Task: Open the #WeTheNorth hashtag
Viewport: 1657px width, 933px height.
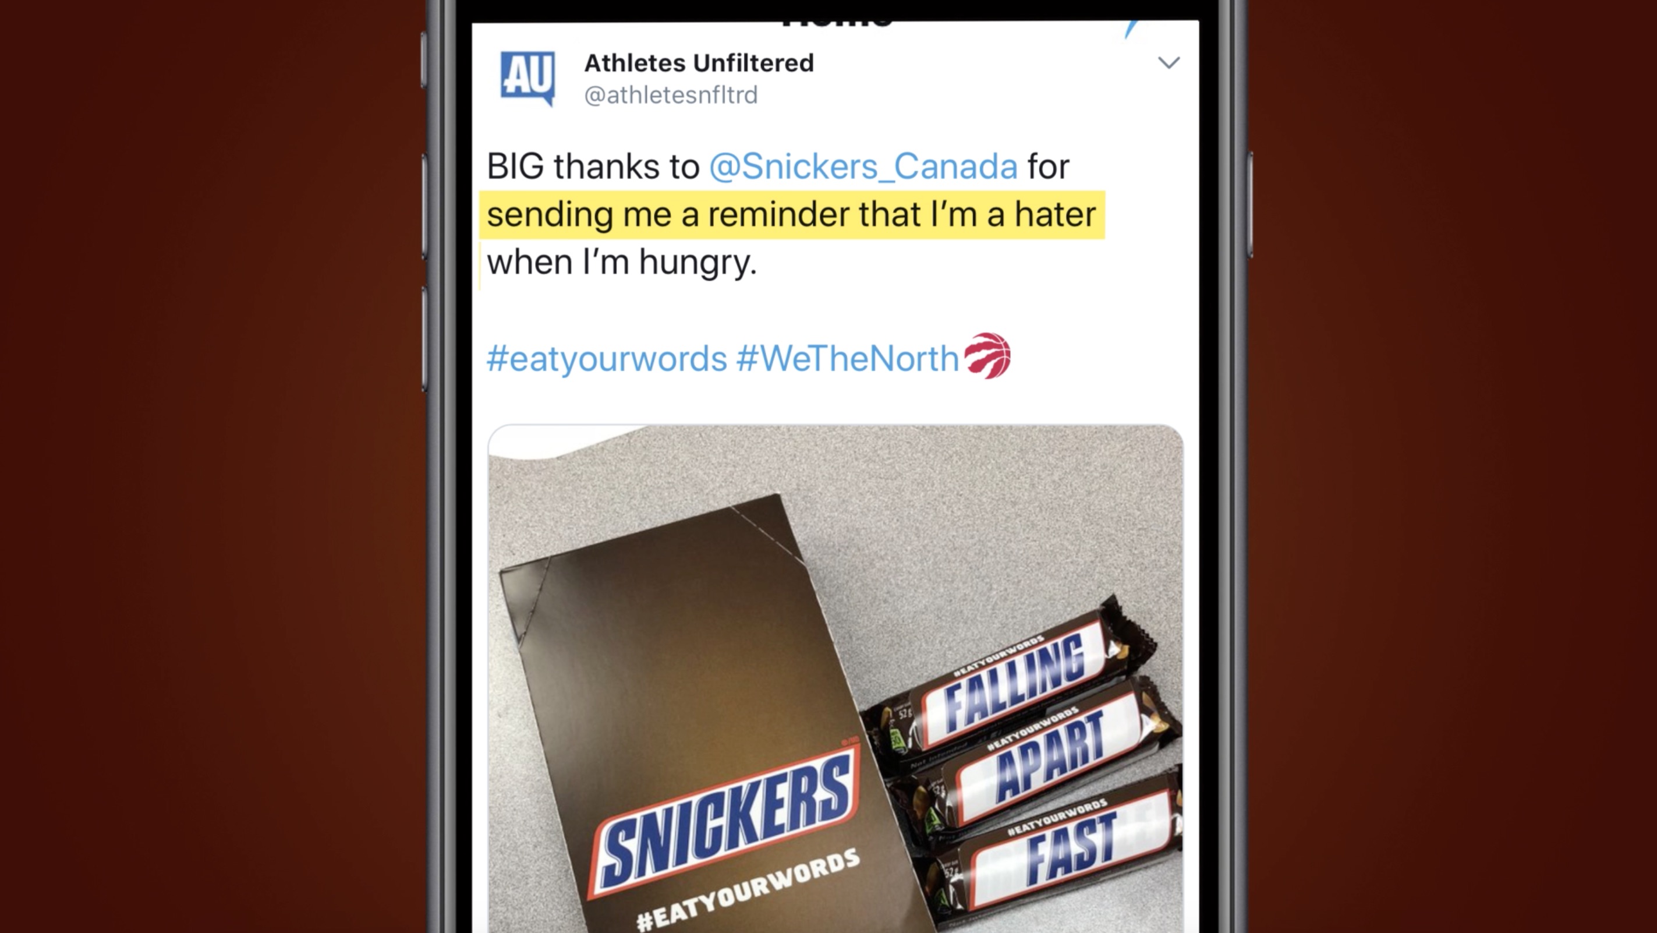Action: coord(847,358)
